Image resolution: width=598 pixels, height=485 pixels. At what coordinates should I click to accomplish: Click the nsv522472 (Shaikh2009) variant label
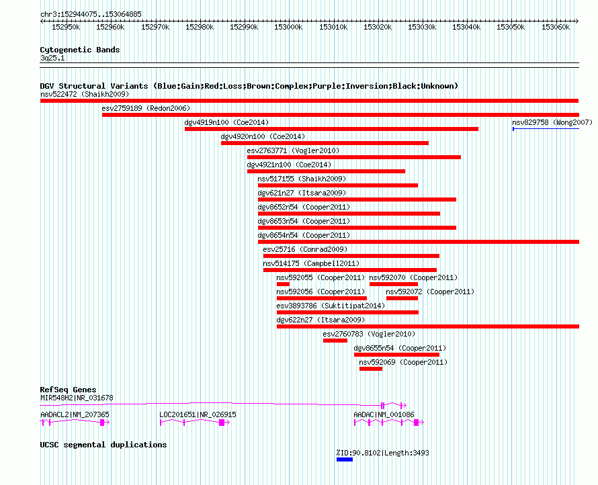click(85, 94)
